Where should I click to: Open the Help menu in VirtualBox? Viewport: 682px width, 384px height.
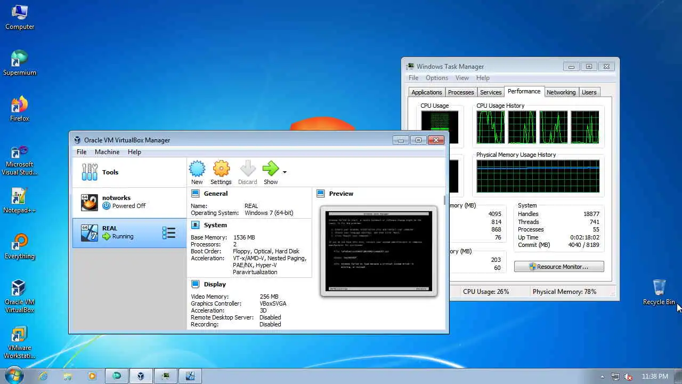tap(134, 152)
